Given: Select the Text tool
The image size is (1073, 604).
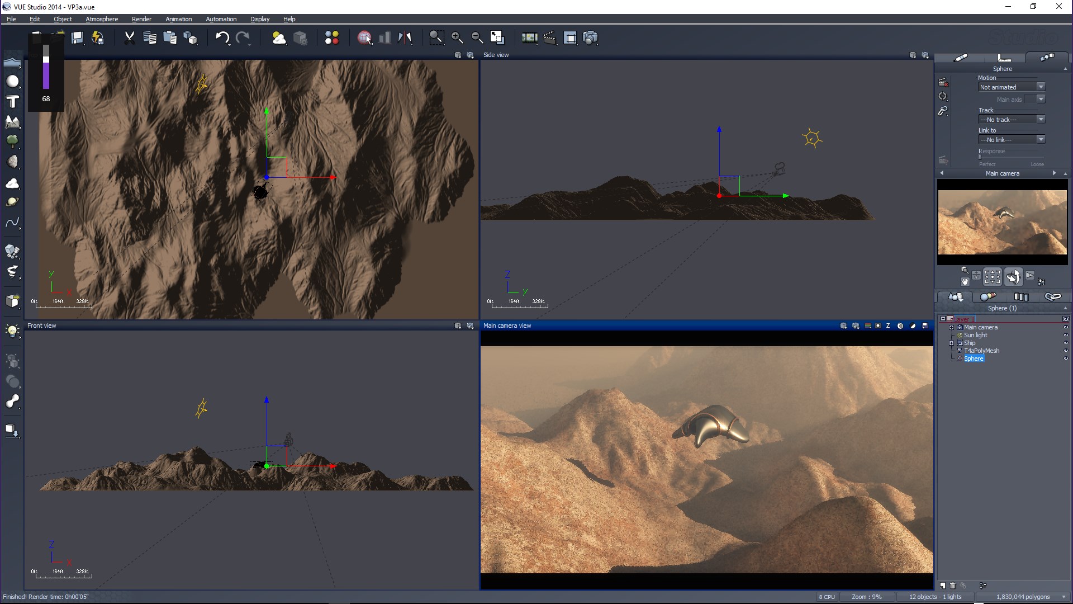Looking at the screenshot, I should (12, 102).
